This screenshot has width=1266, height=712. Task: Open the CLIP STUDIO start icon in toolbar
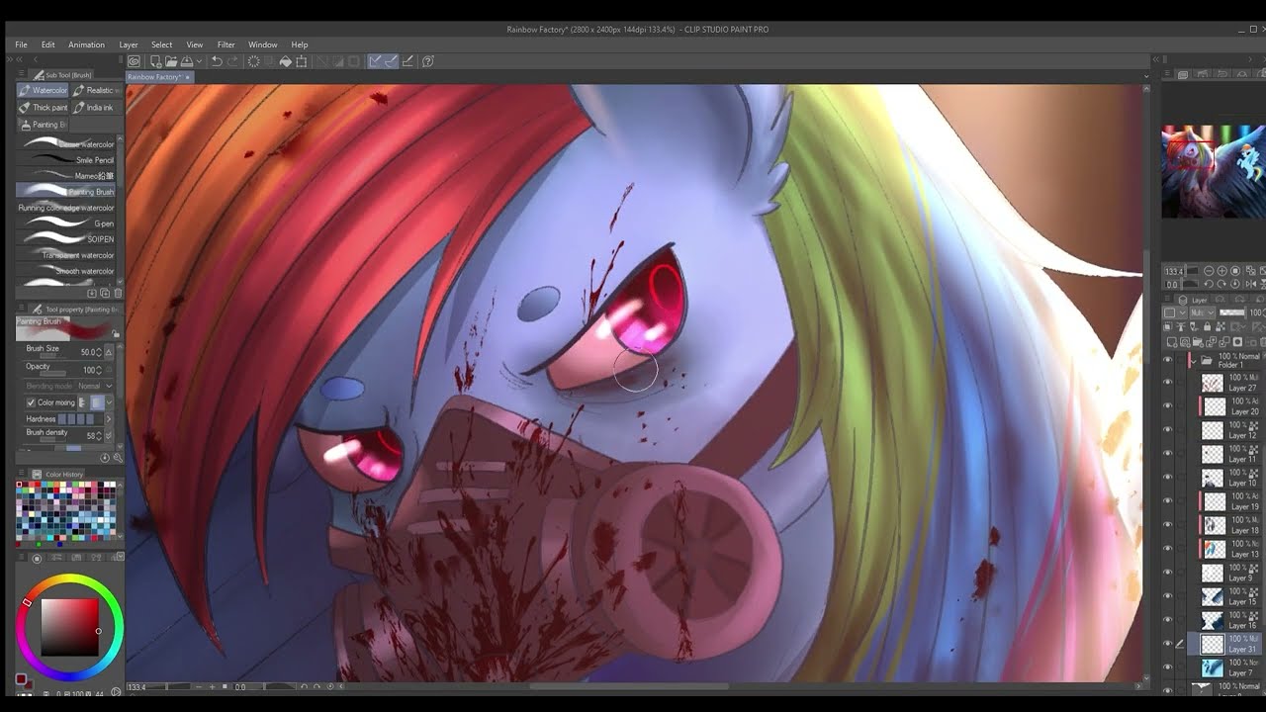tap(134, 61)
